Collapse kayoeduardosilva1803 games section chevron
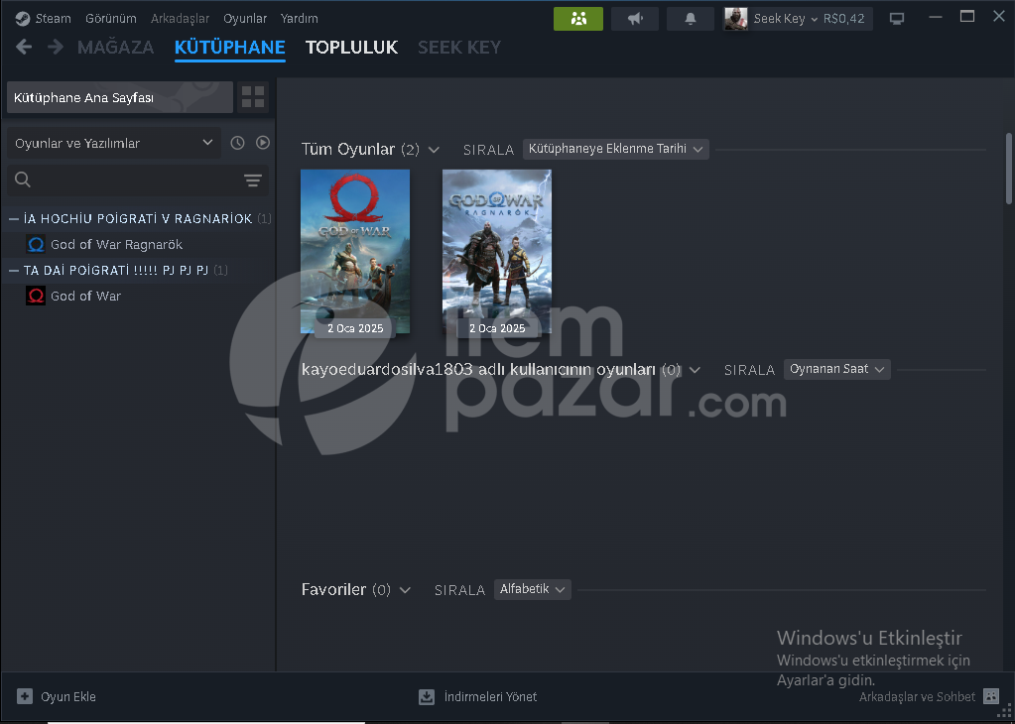1015x724 pixels. 695,370
